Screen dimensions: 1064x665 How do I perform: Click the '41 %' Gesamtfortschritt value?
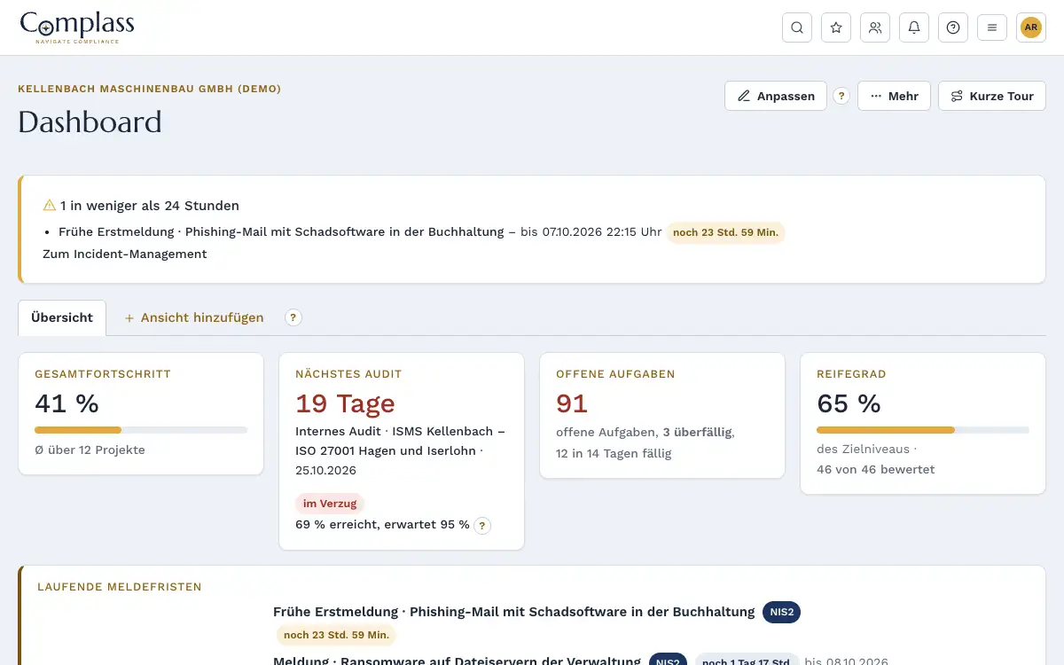tap(67, 403)
